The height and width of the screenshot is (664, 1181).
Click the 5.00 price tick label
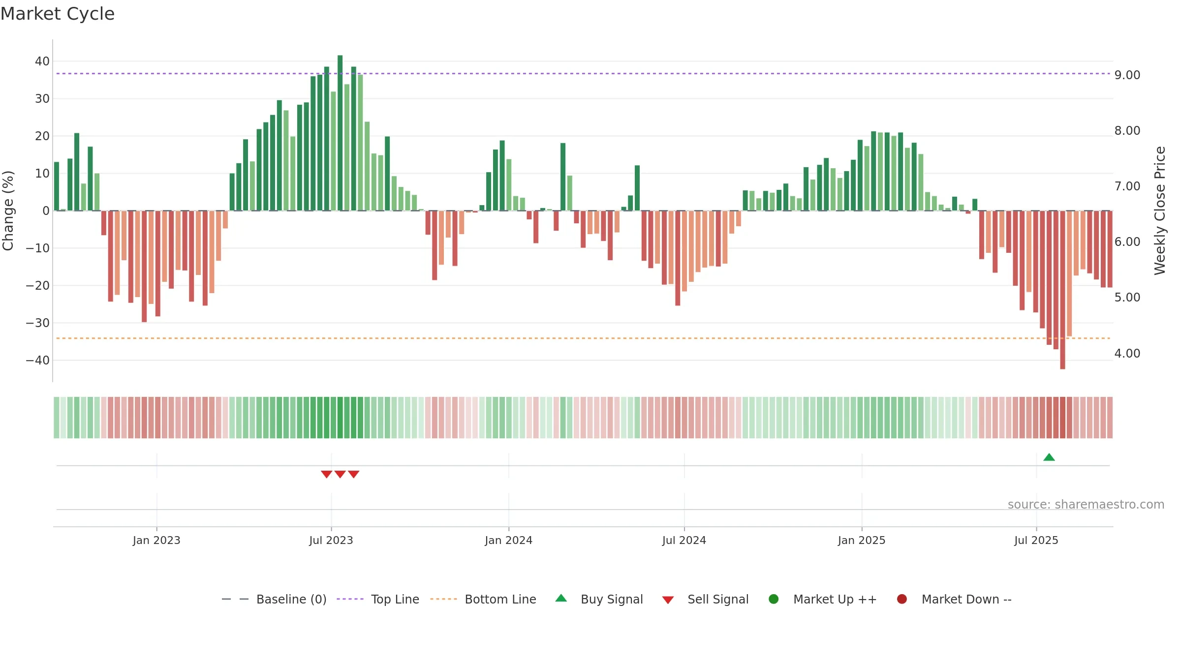(x=1127, y=298)
